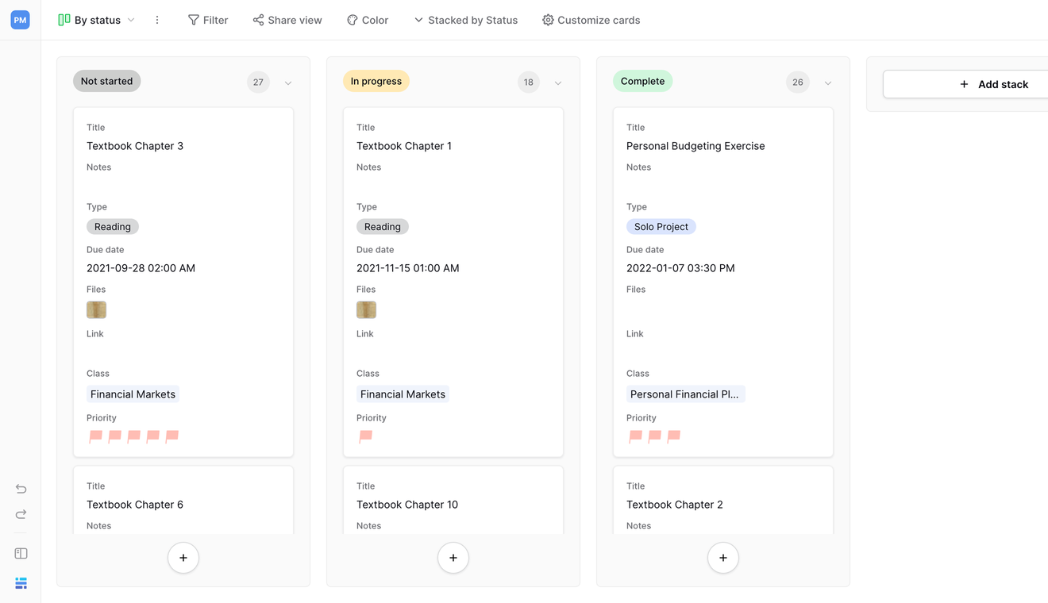Click the redo arrow icon in sidebar

21,515
